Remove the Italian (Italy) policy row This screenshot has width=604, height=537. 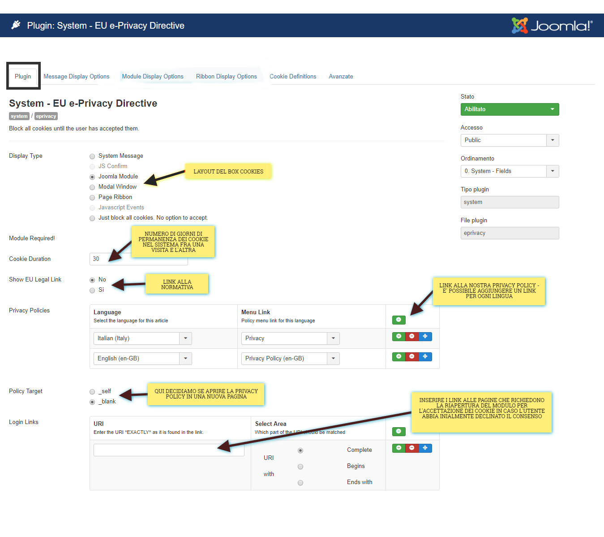click(x=412, y=337)
